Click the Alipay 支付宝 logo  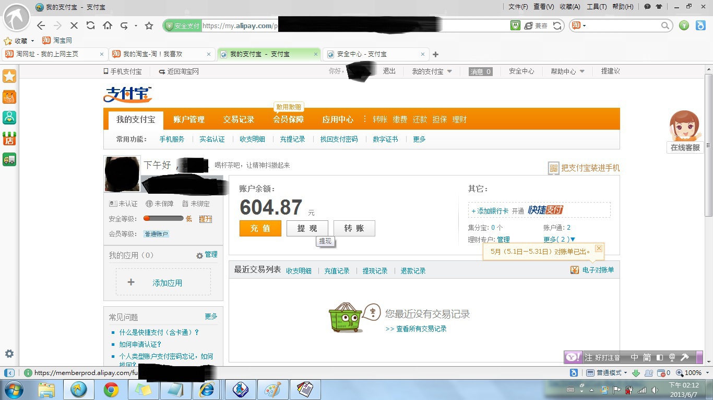tap(128, 94)
